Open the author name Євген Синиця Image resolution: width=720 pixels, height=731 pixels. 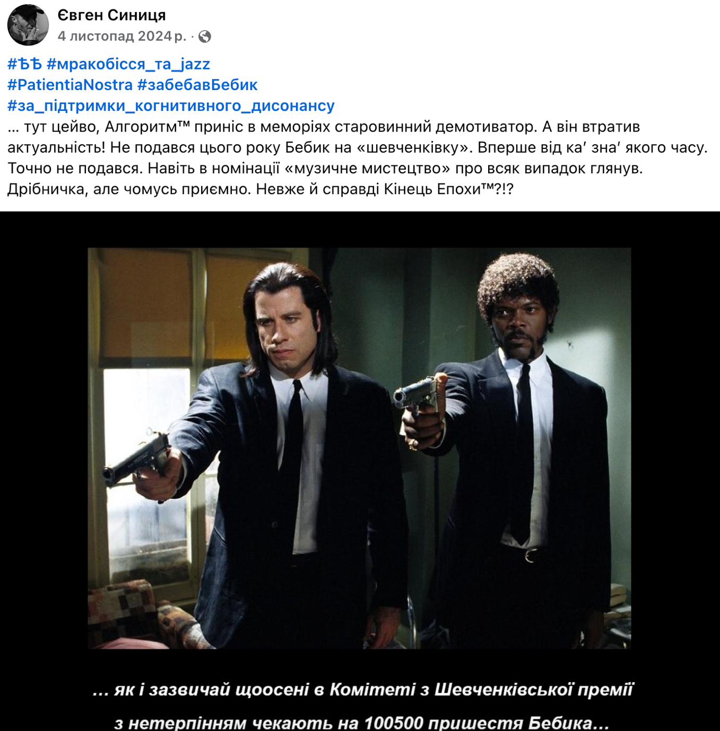(x=111, y=15)
